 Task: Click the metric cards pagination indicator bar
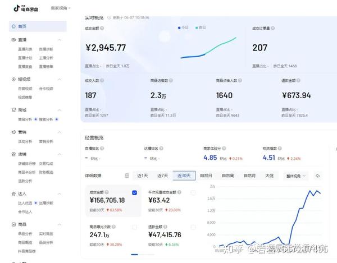tap(143, 255)
